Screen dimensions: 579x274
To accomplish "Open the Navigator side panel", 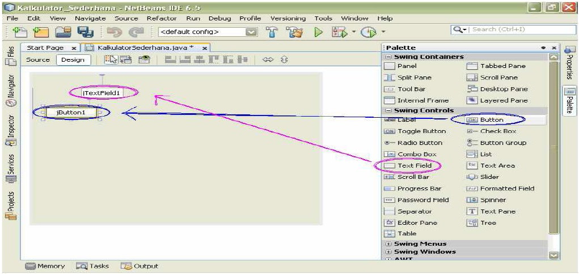I will pyautogui.click(x=11, y=91).
